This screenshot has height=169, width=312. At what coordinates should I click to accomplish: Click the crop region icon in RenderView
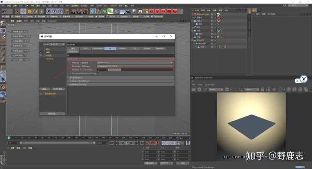pyautogui.click(x=241, y=90)
